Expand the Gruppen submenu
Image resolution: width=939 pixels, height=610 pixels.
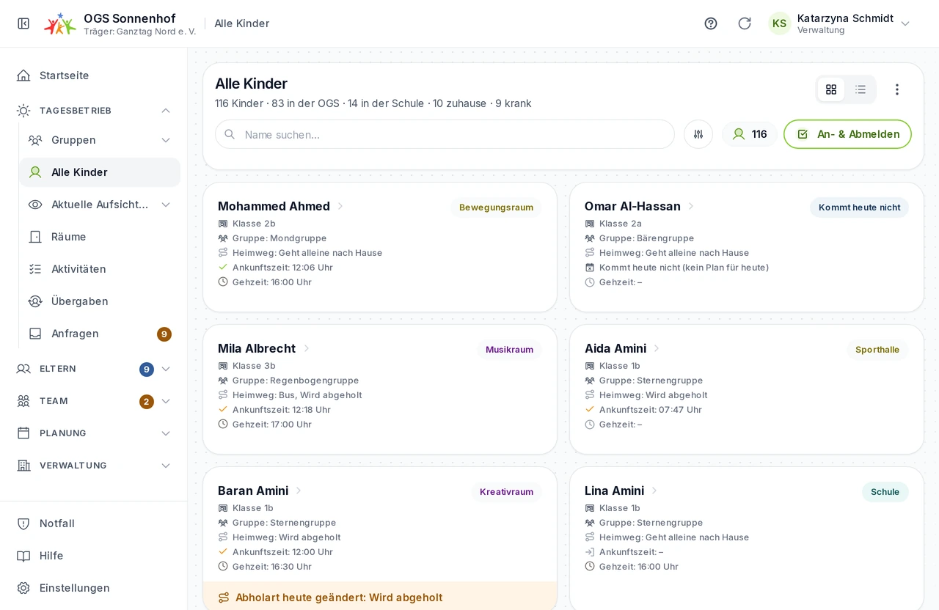click(x=166, y=140)
